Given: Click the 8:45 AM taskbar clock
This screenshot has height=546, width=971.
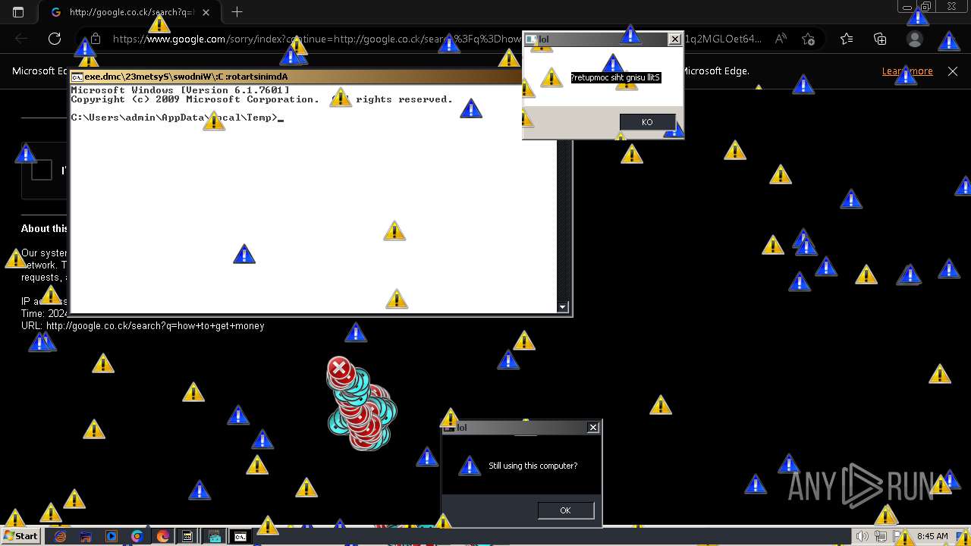Looking at the screenshot, I should click(932, 536).
